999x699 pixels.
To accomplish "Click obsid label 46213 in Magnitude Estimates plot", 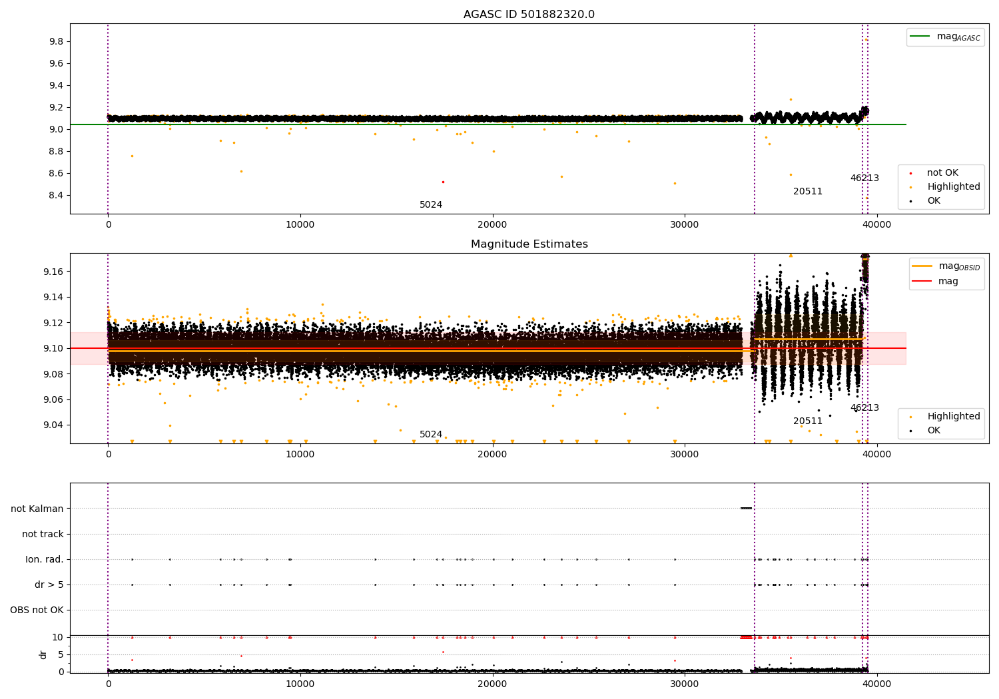I will tap(864, 408).
